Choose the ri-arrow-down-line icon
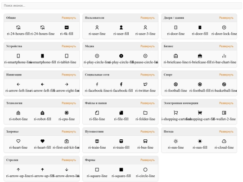The image size is (243, 182). click(67, 169)
